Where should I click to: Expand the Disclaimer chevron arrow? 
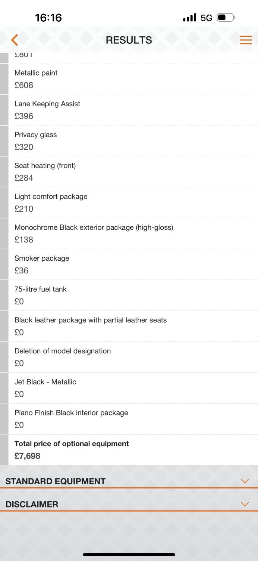(x=245, y=504)
